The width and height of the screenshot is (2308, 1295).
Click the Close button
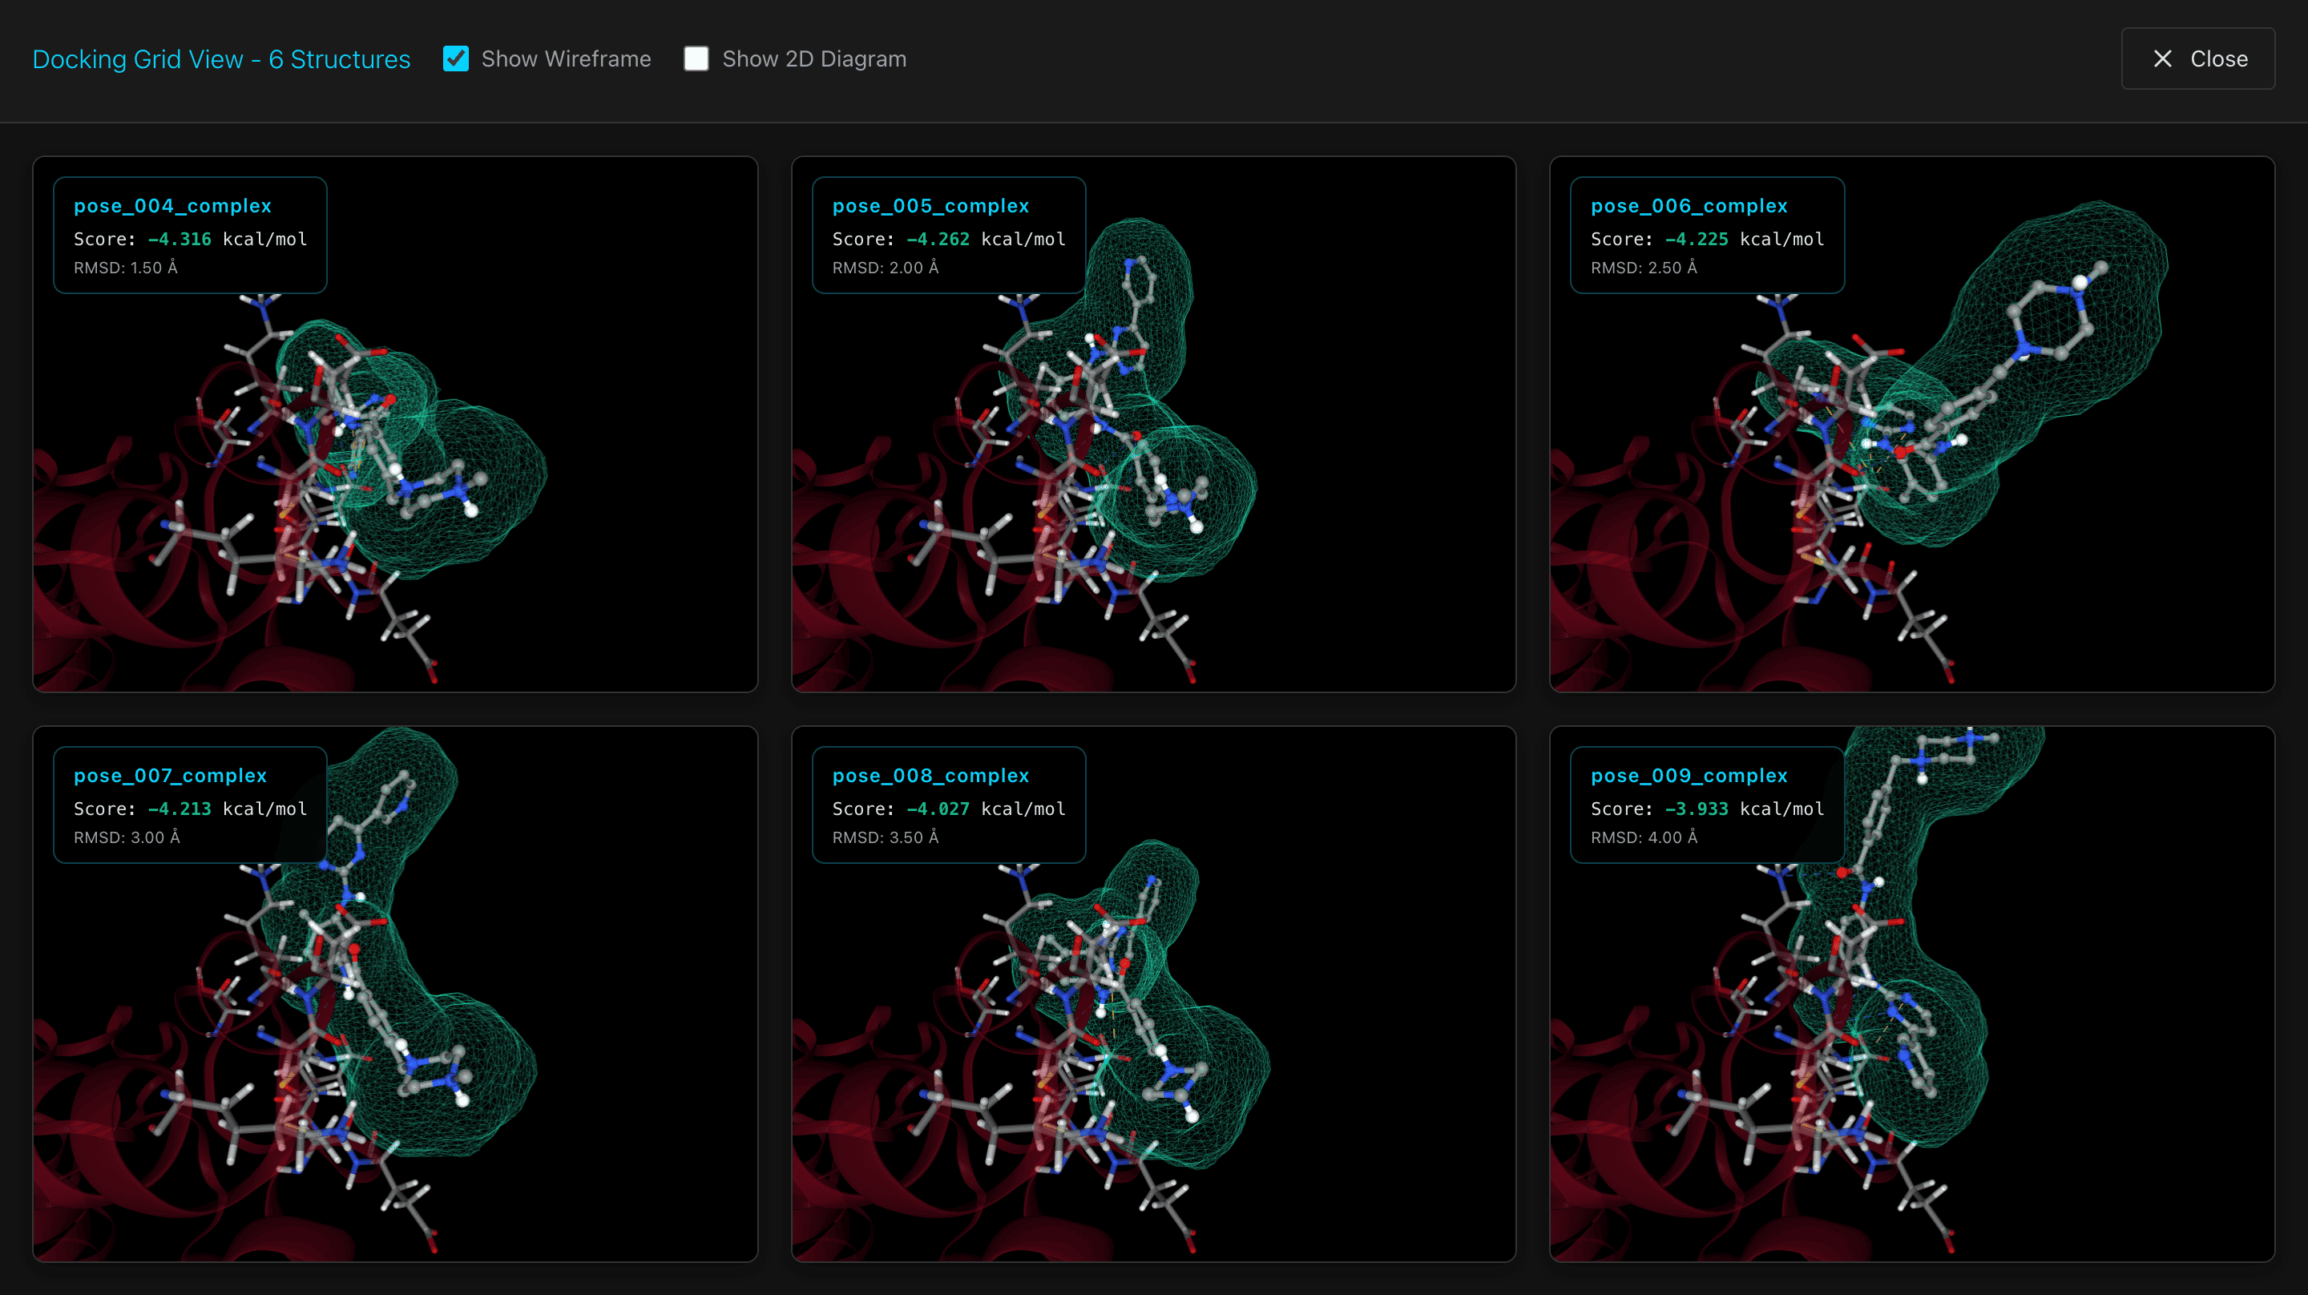pyautogui.click(x=2197, y=59)
